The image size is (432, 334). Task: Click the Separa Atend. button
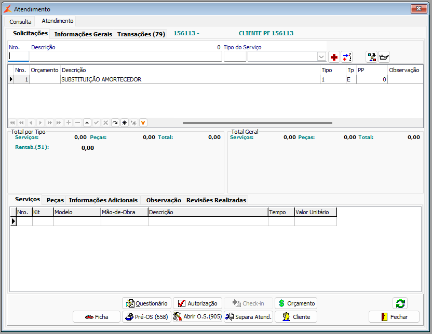coord(249,317)
